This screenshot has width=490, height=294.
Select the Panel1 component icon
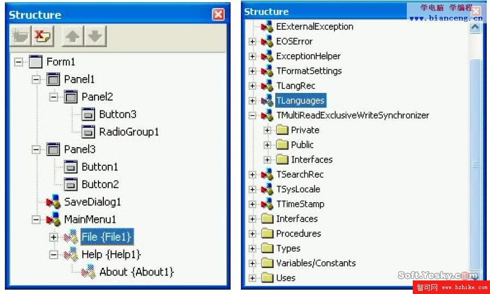point(53,79)
